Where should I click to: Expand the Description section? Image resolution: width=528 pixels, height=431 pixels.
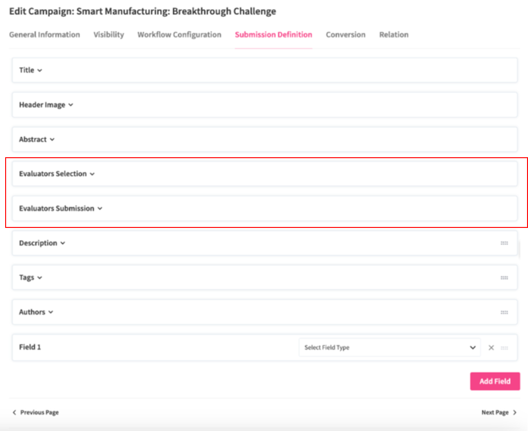(x=42, y=243)
